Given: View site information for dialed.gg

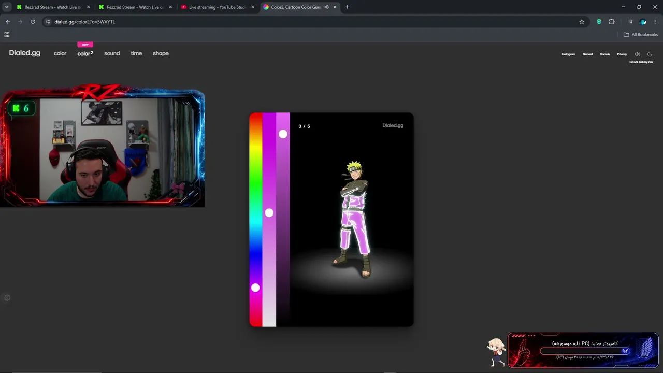Looking at the screenshot, I should coord(48,22).
